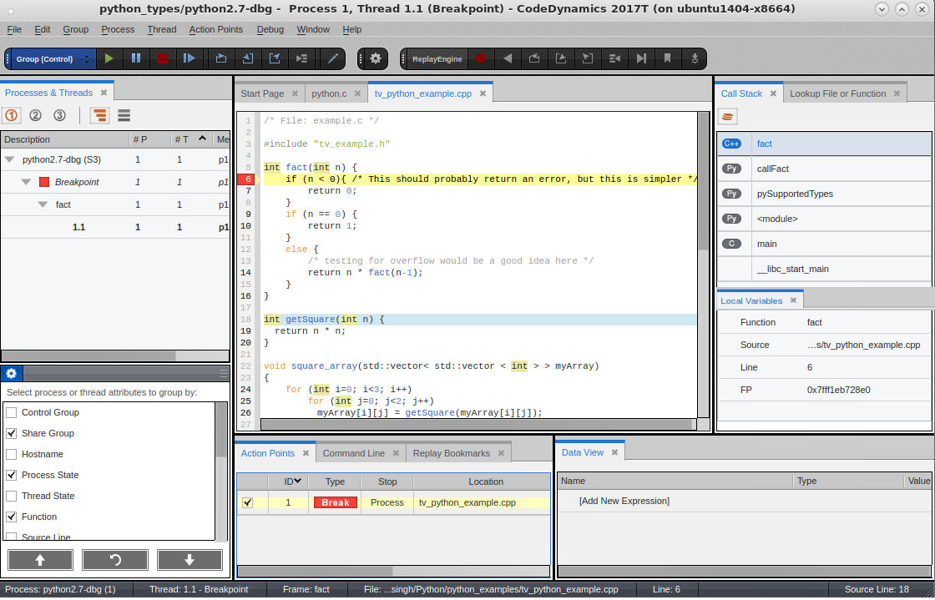This screenshot has width=935, height=600.
Task: Click the red Kill (stop) icon
Action: [163, 58]
